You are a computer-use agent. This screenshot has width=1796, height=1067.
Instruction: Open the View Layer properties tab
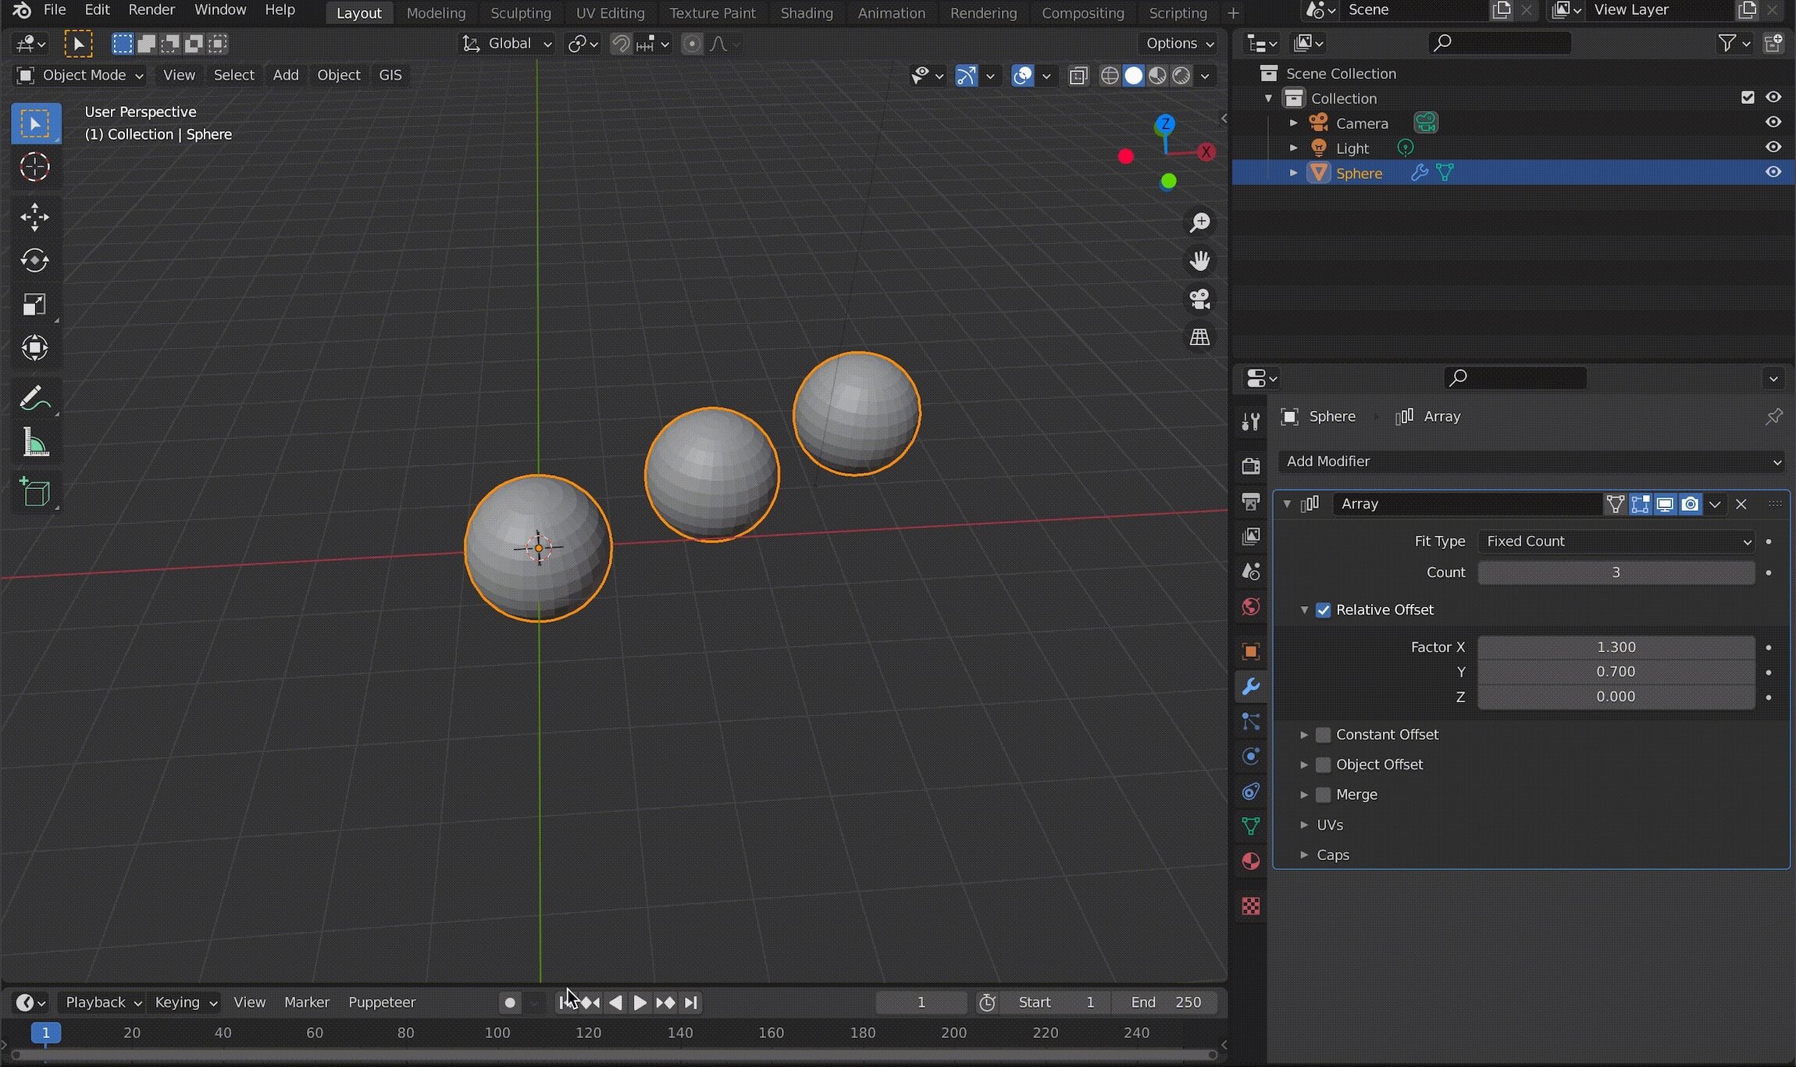(x=1251, y=537)
